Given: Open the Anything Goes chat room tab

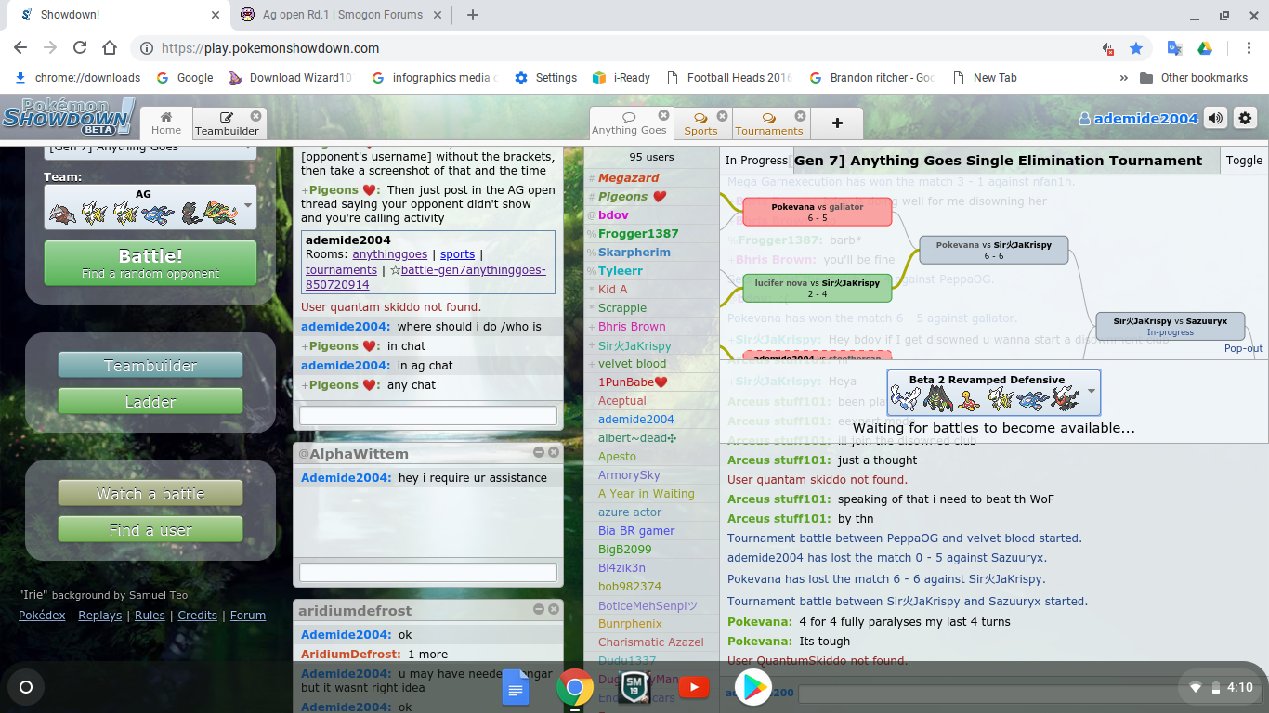Looking at the screenshot, I should (629, 123).
